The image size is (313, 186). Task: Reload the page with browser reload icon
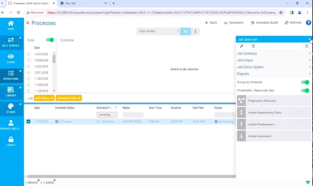click(18, 13)
